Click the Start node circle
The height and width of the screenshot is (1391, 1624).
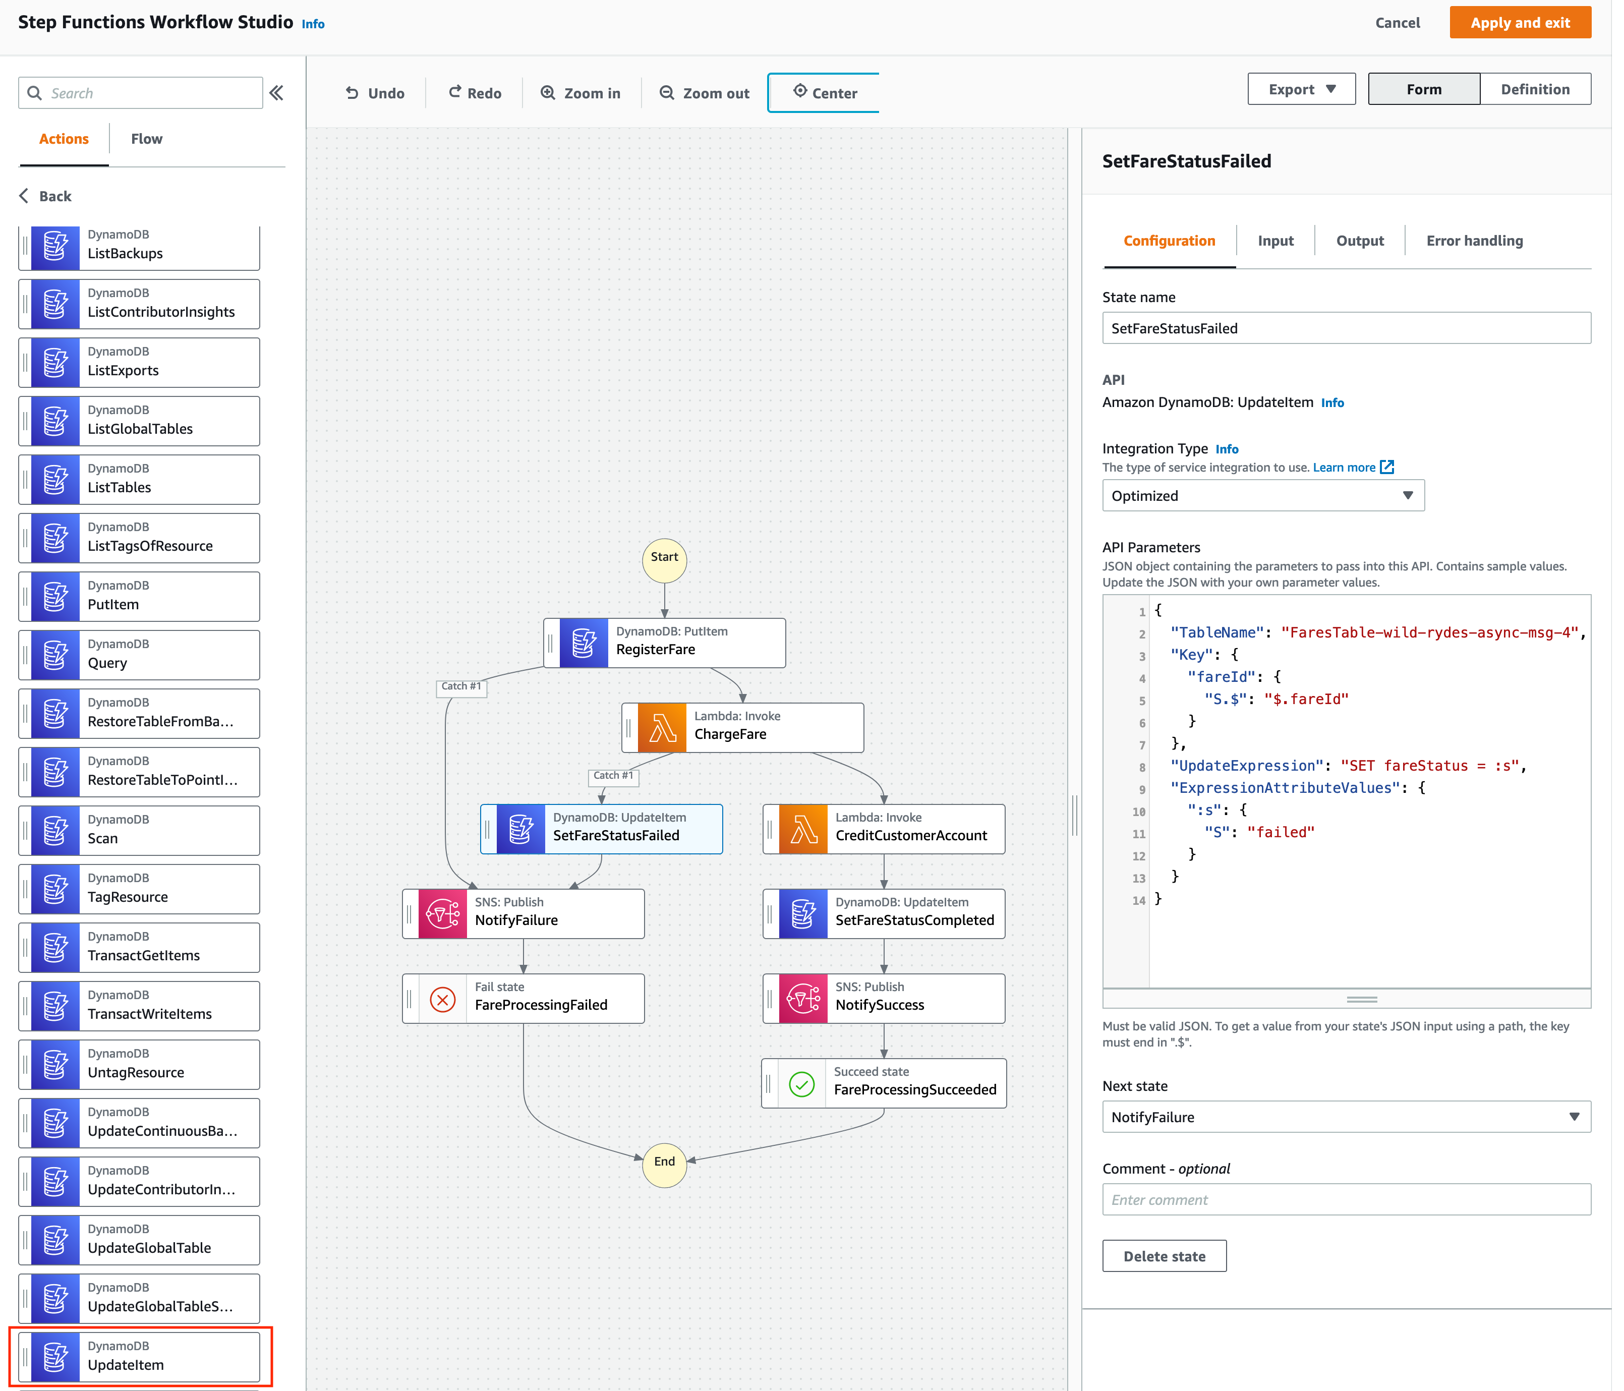coord(665,560)
